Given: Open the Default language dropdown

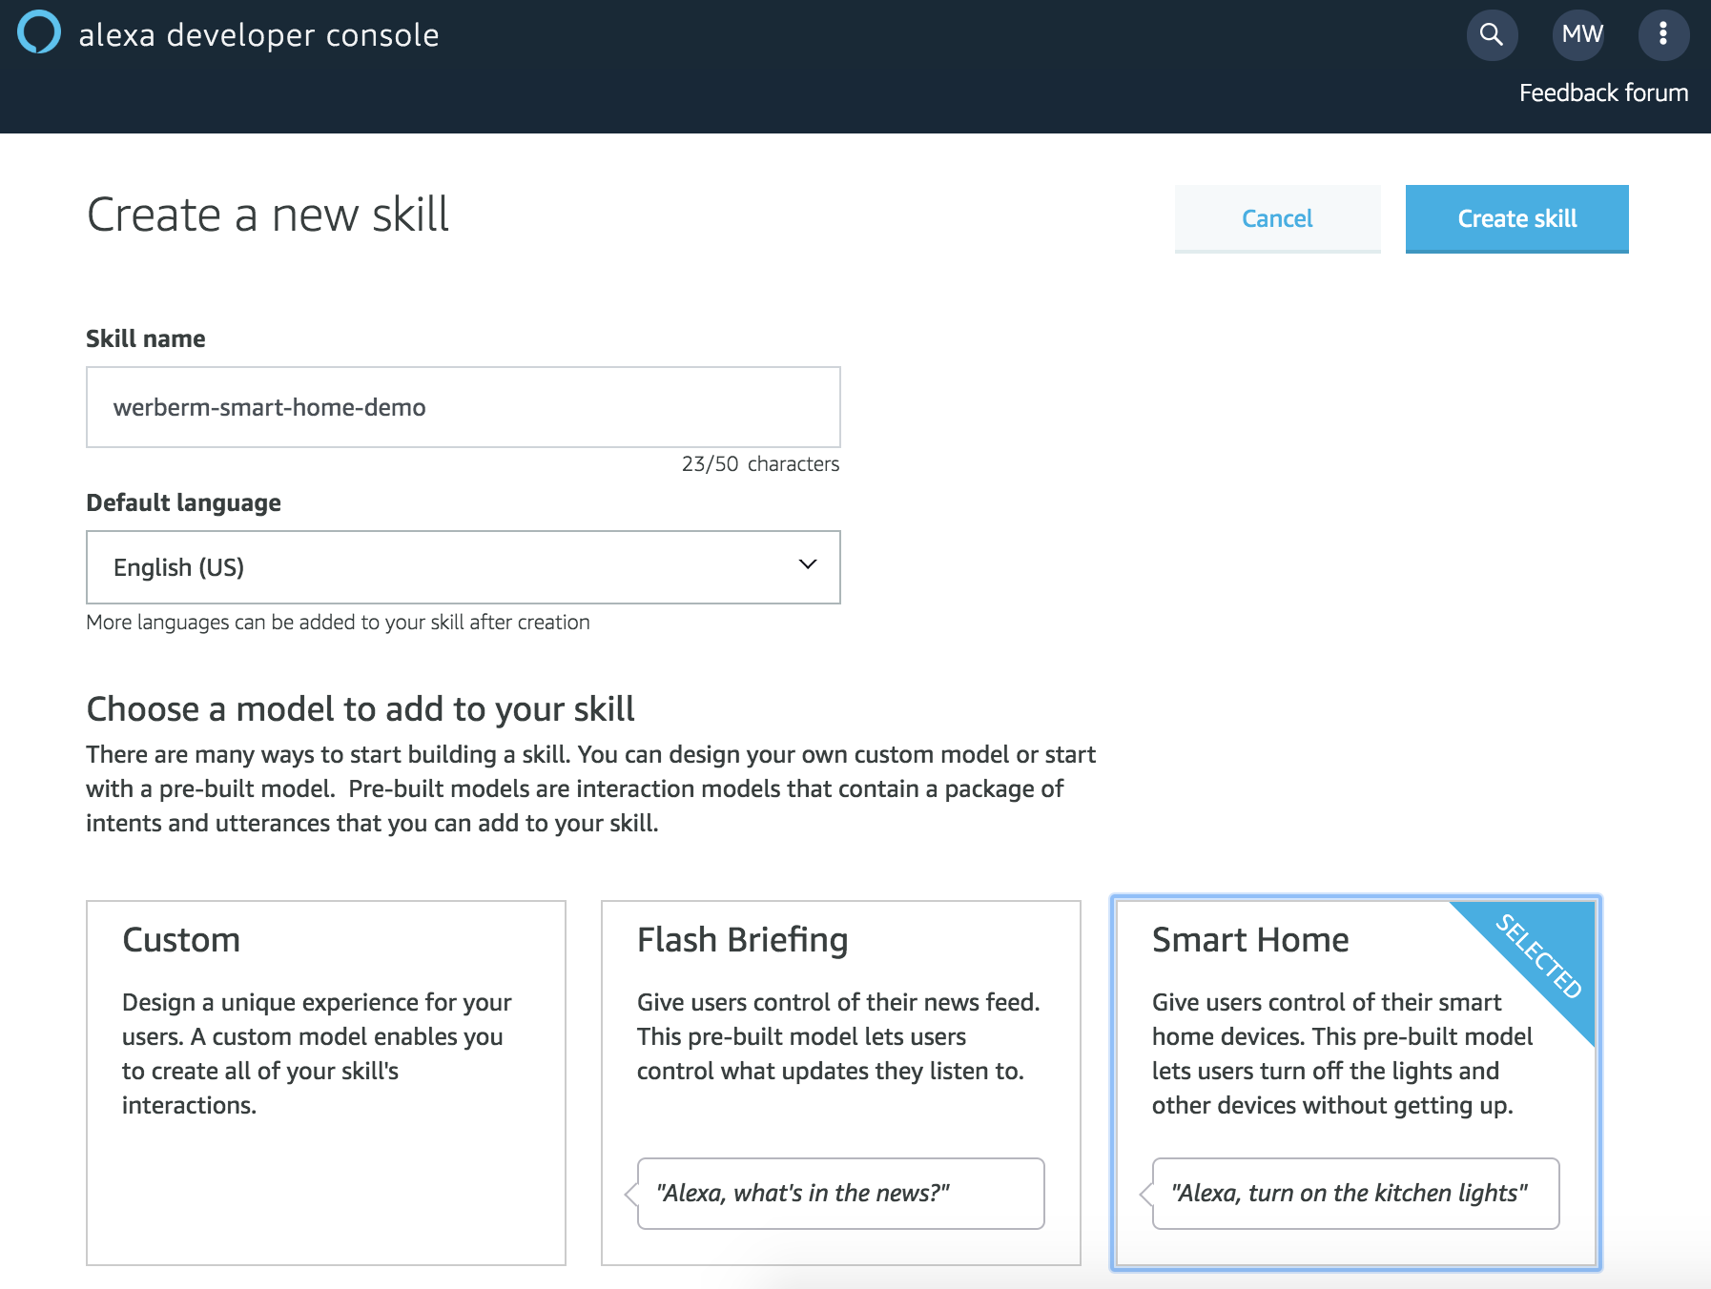Looking at the screenshot, I should coord(464,567).
